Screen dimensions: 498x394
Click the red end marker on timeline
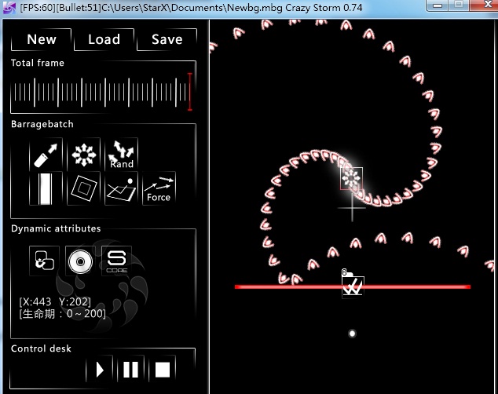pos(189,92)
